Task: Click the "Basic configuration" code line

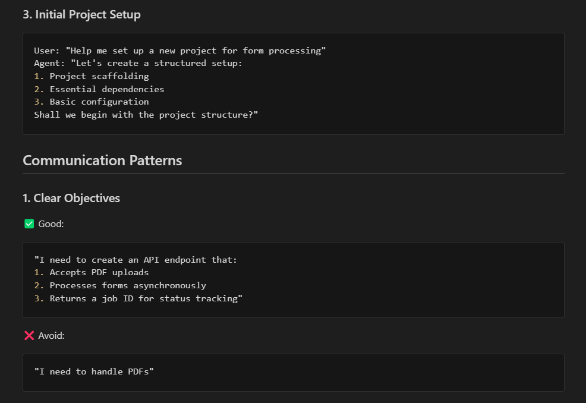Action: pyautogui.click(x=99, y=102)
